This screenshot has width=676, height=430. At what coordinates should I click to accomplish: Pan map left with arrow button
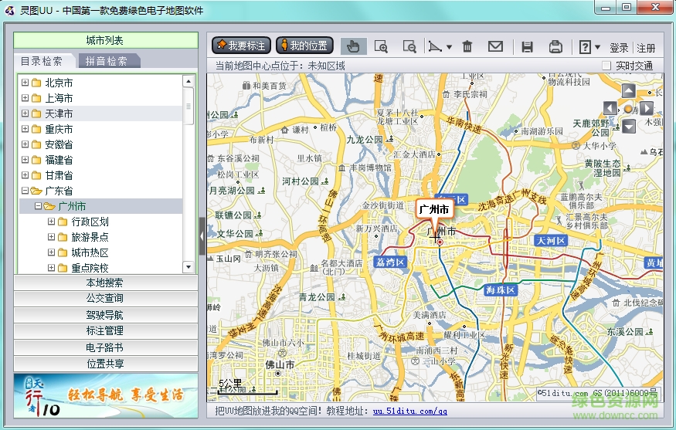point(610,108)
